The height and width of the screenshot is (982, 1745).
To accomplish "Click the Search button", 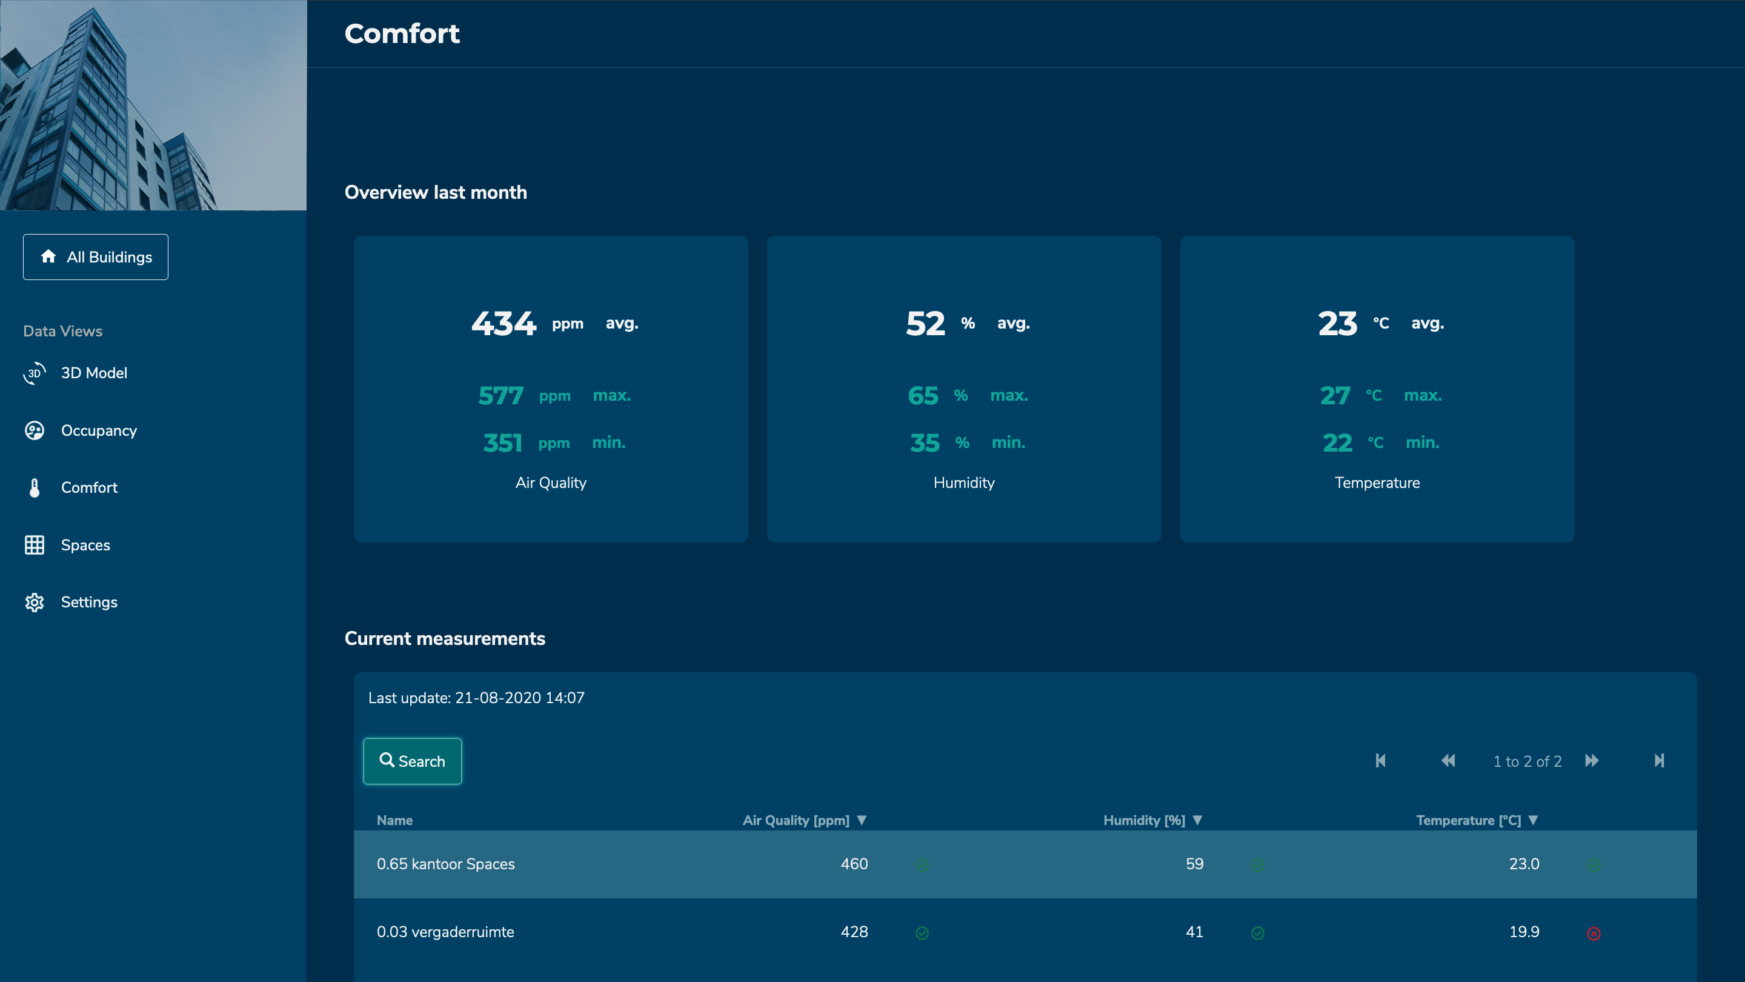I will point(412,761).
